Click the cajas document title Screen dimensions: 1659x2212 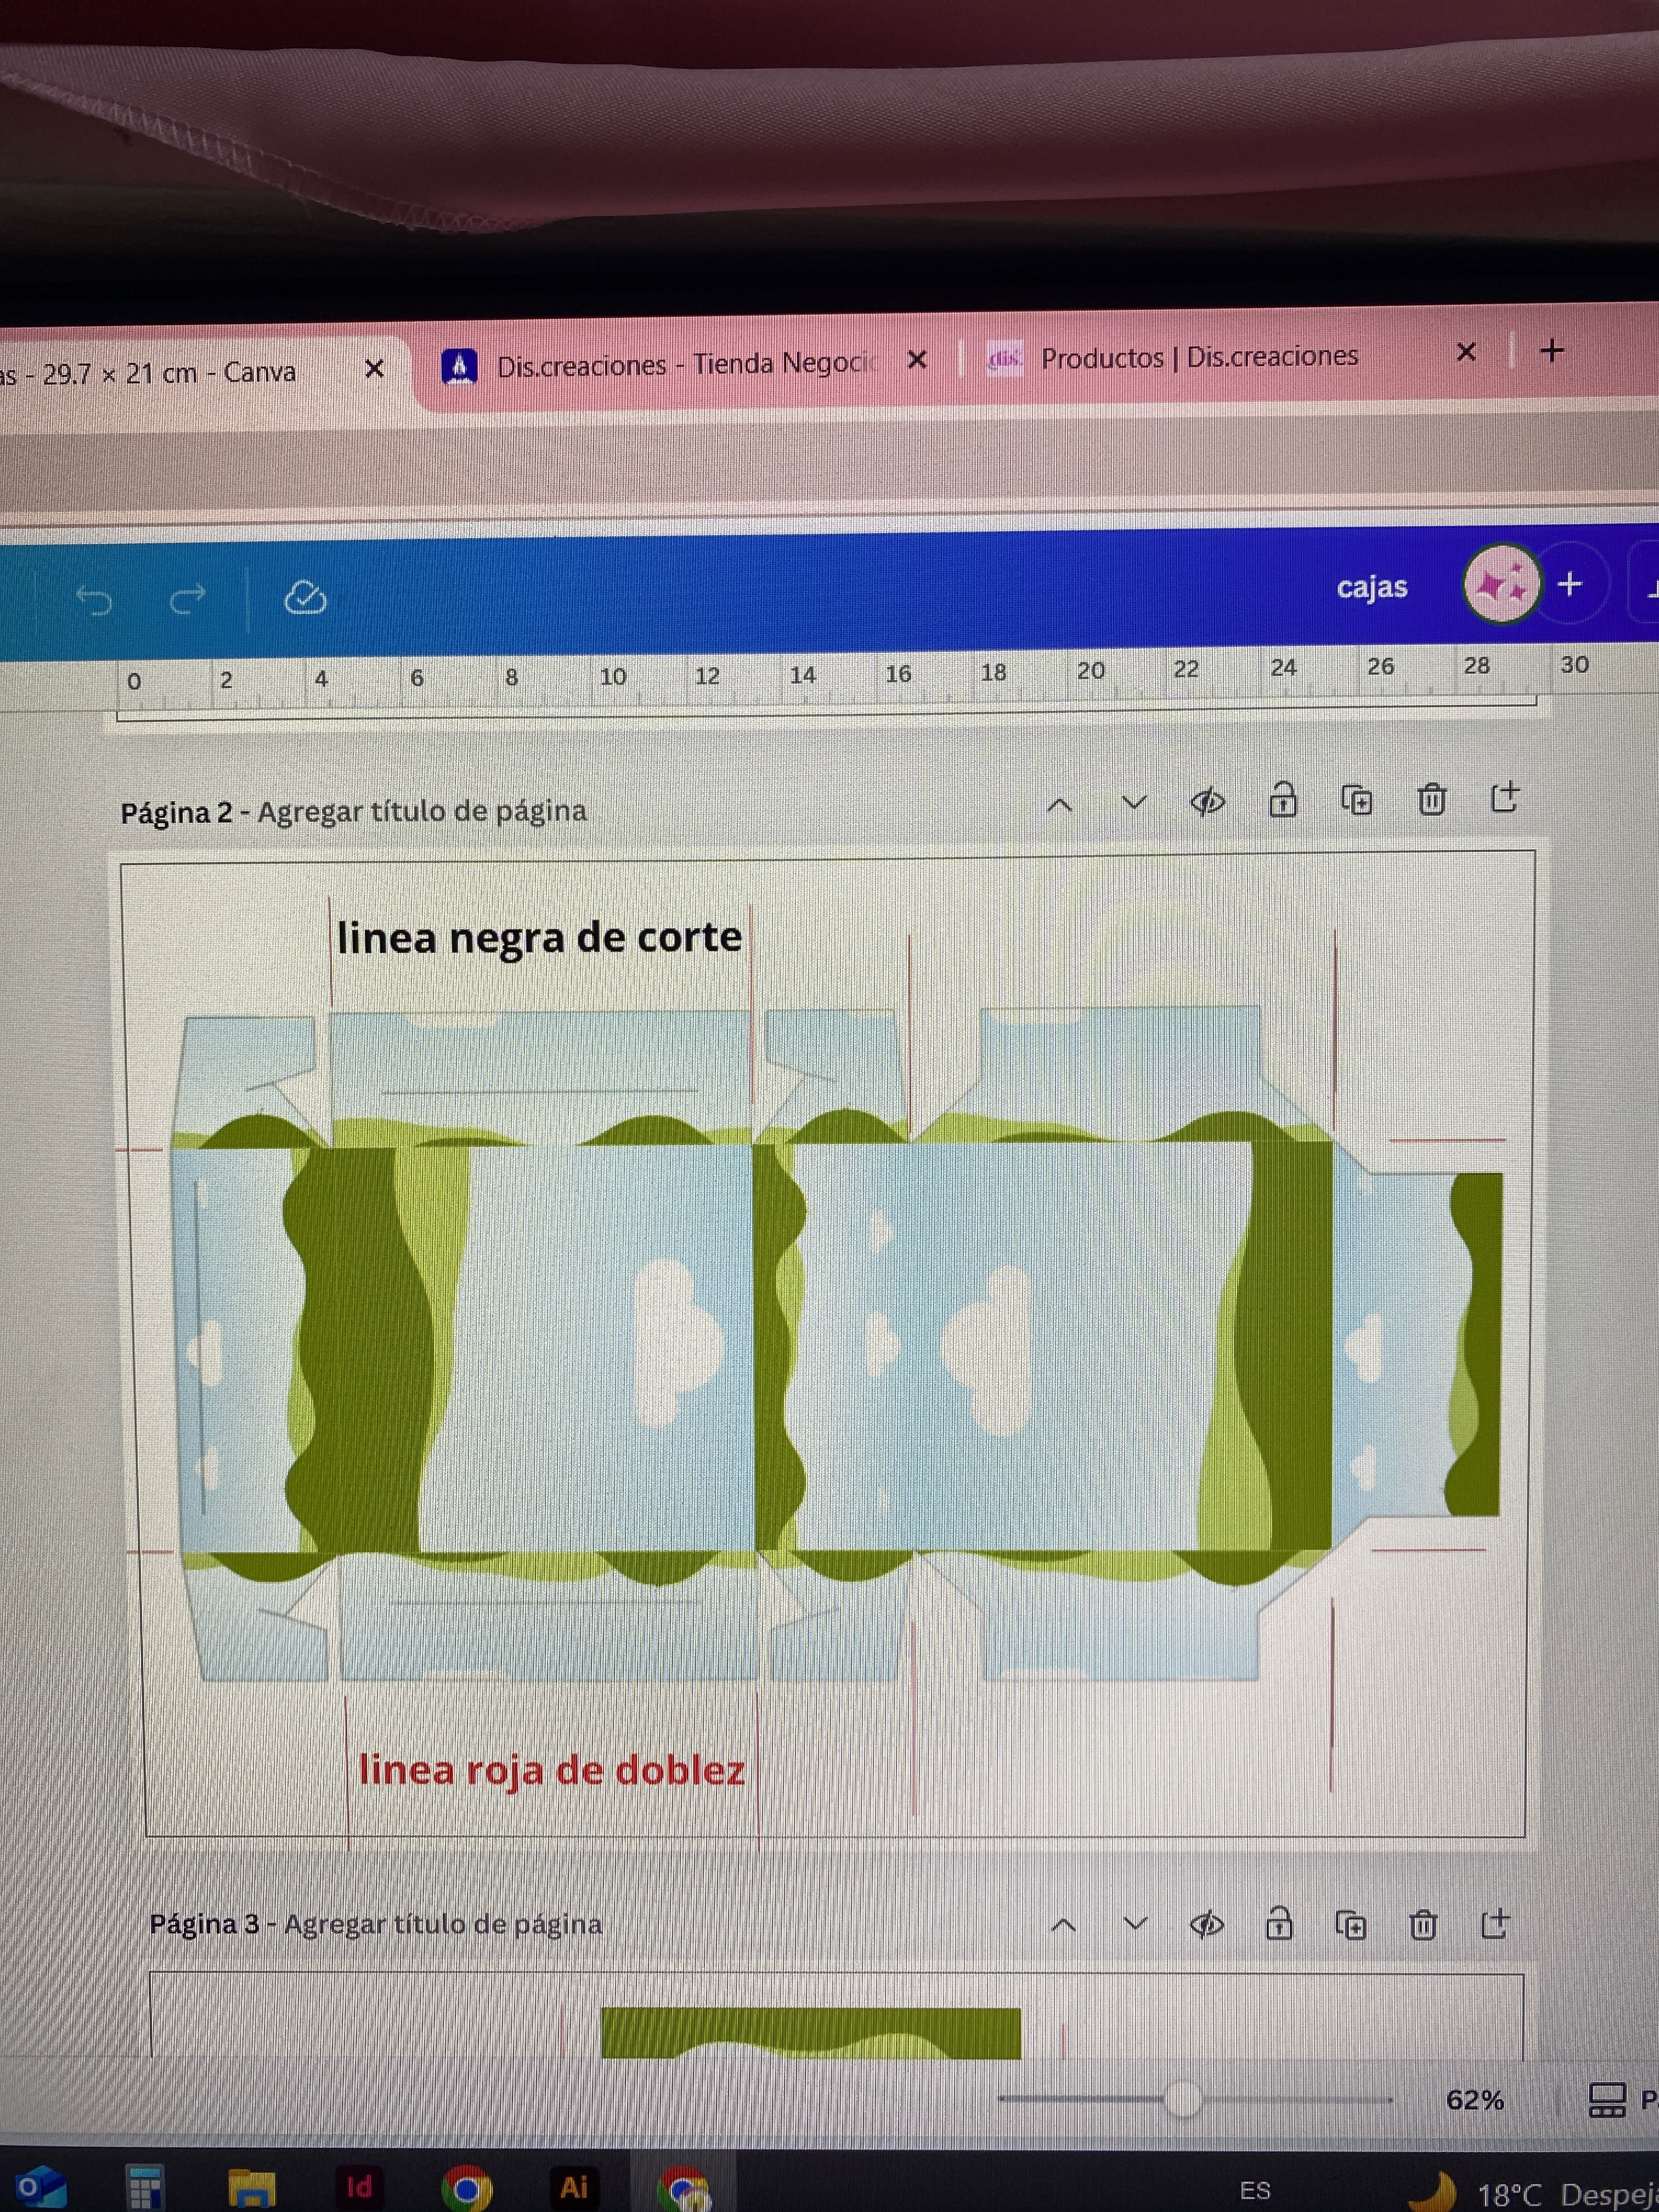click(1371, 587)
